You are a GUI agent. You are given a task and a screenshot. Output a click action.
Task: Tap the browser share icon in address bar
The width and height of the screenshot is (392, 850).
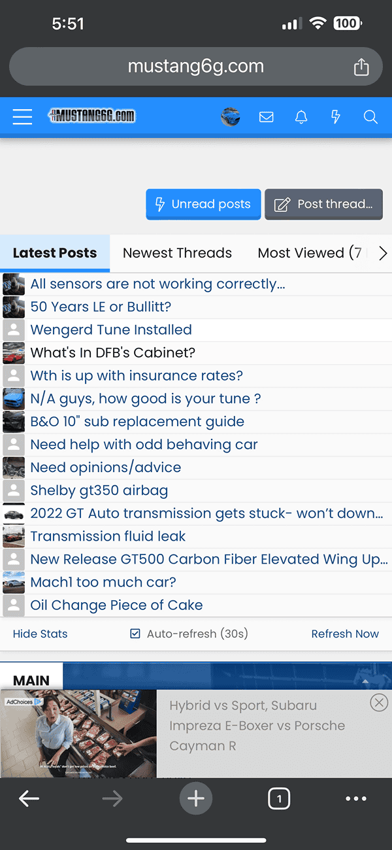click(361, 67)
